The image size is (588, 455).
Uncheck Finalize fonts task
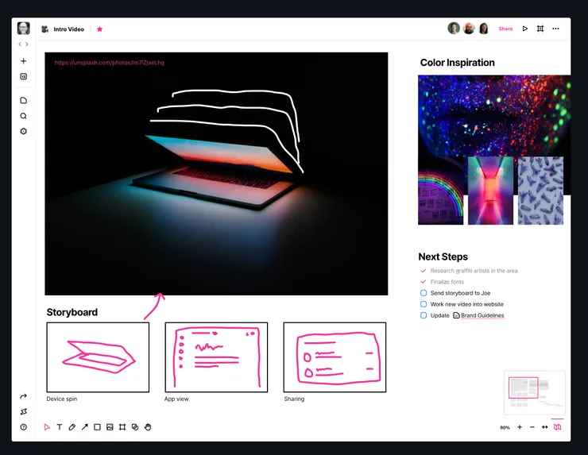tap(424, 281)
